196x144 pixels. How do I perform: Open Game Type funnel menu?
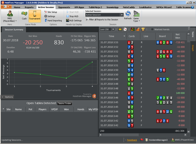click(136, 16)
